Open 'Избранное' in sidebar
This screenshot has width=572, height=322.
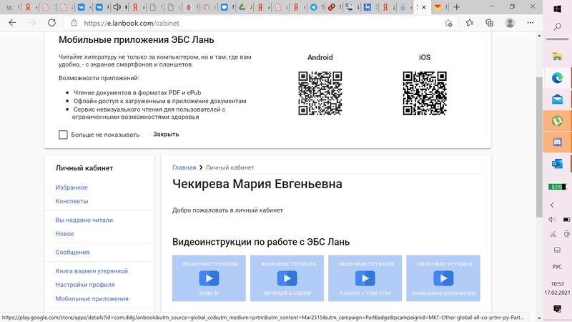(x=71, y=187)
